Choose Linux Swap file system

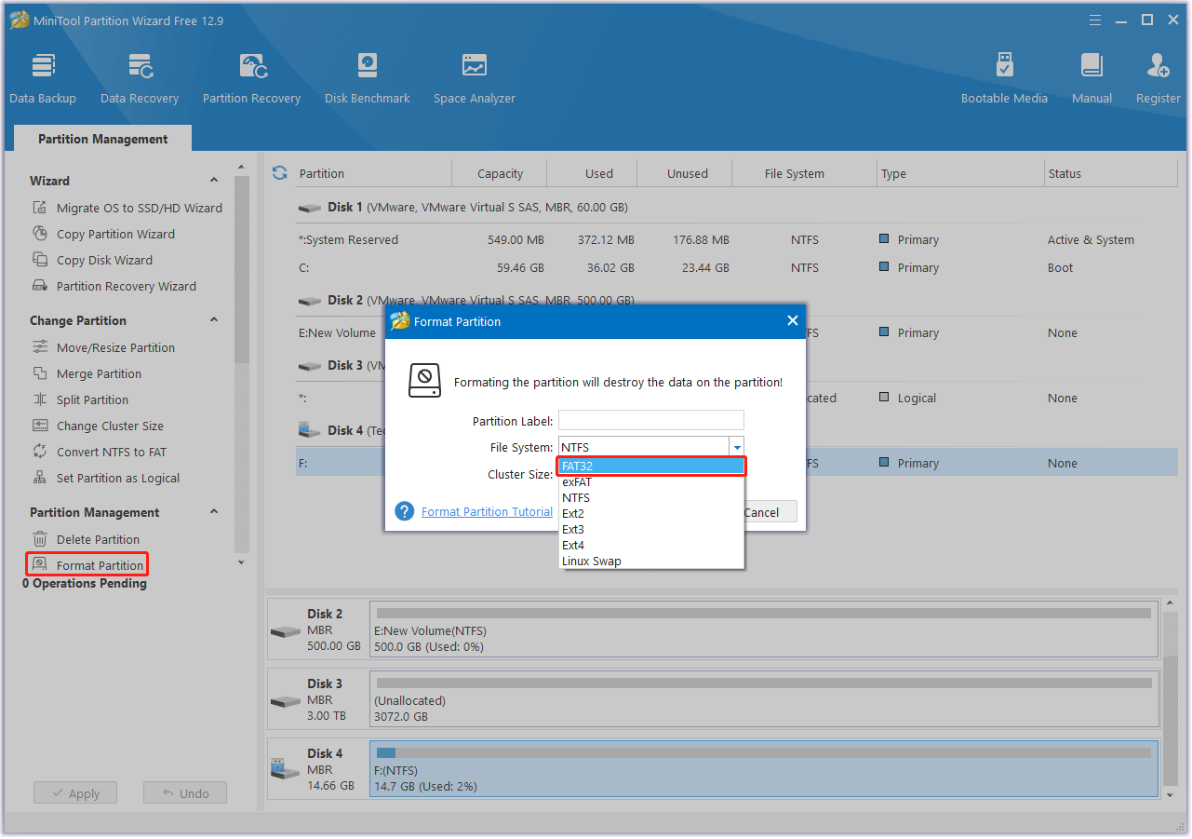(x=651, y=561)
